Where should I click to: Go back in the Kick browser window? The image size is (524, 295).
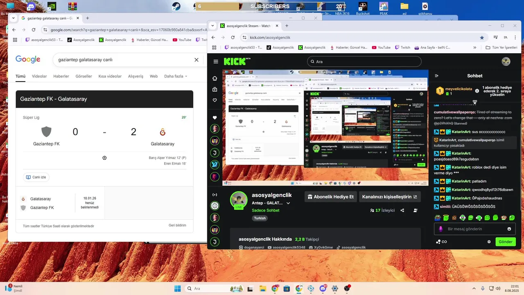tap(213, 37)
